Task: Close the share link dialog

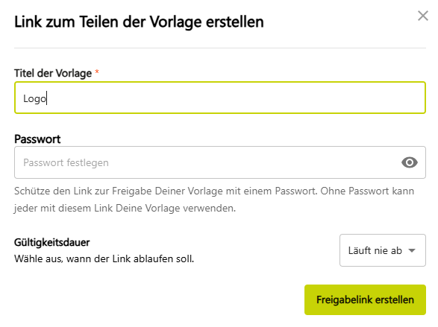Action: (423, 16)
